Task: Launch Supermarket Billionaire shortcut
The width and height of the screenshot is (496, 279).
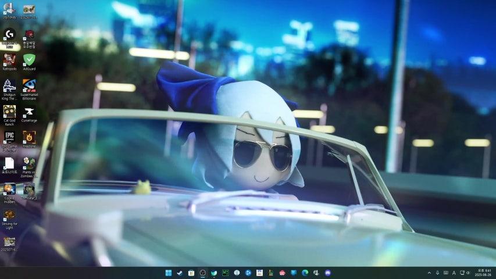Action: pyautogui.click(x=29, y=90)
